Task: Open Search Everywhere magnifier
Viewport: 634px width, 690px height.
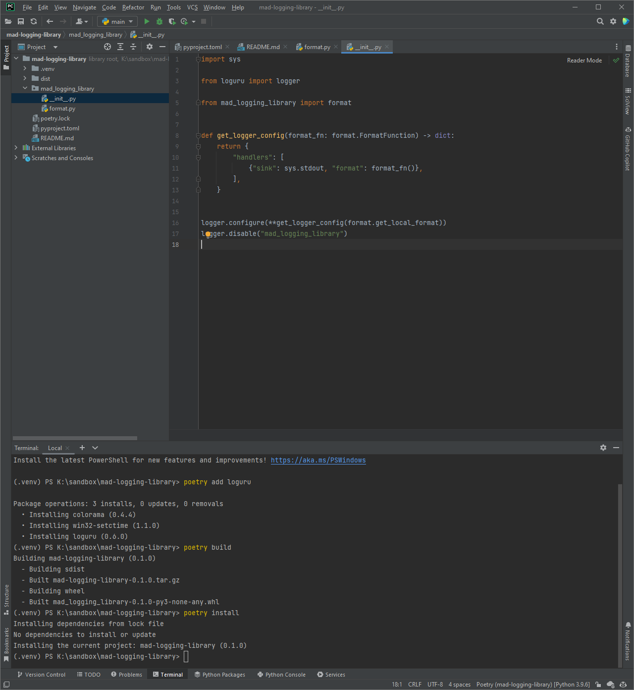Action: pos(600,21)
